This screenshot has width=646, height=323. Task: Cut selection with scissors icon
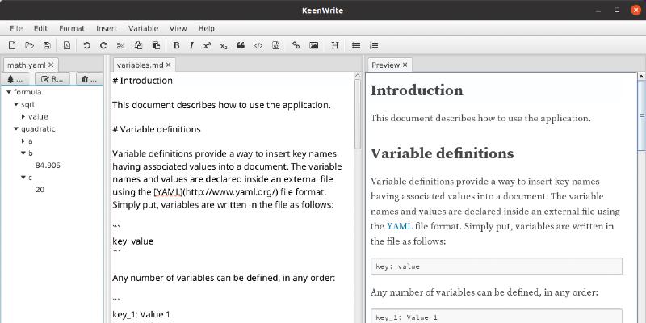pos(120,45)
